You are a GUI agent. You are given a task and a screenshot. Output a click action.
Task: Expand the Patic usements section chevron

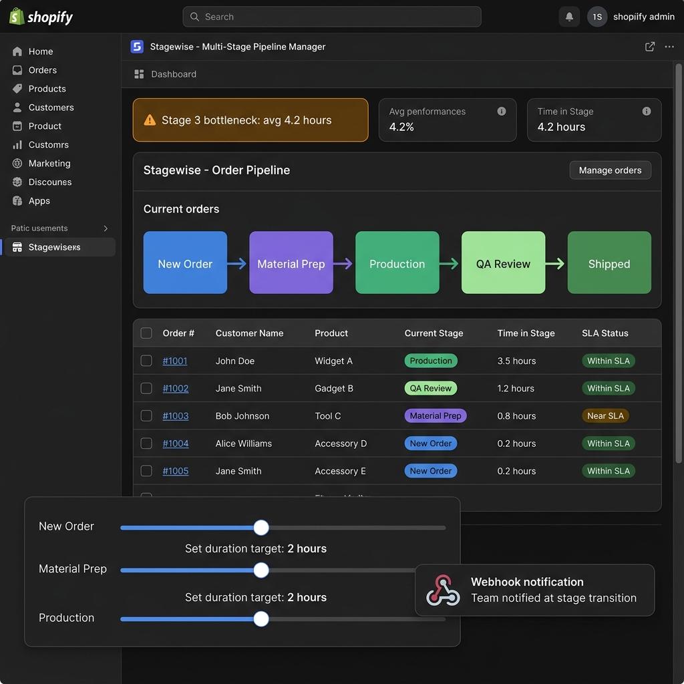[x=105, y=228]
